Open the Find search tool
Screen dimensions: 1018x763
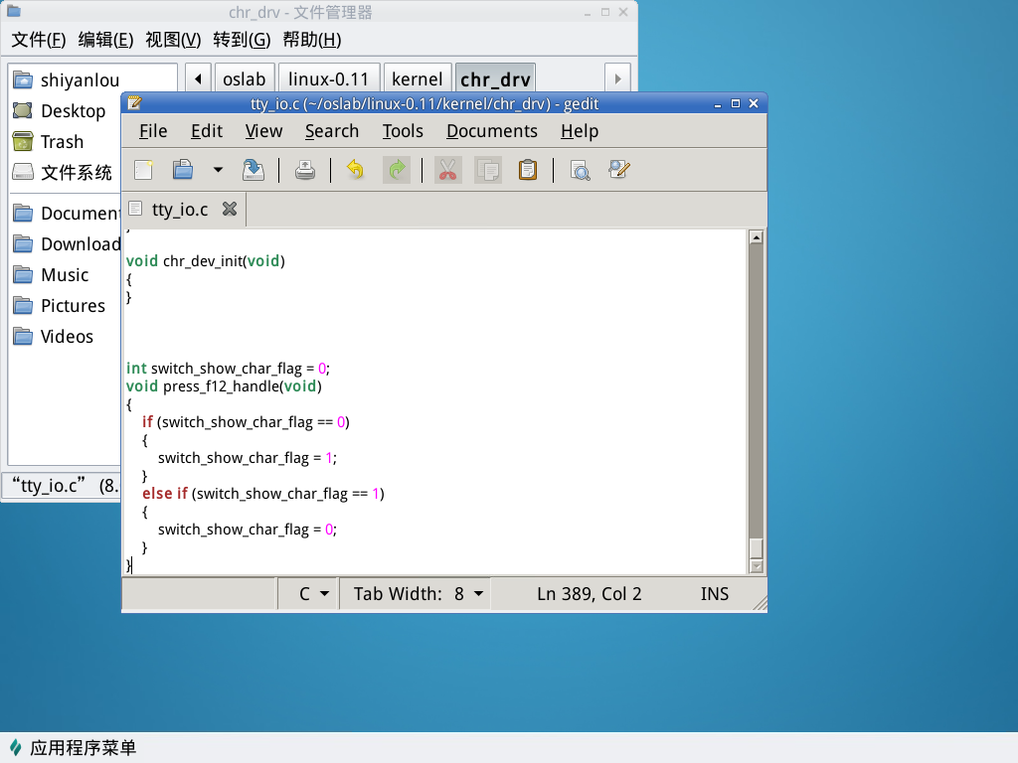(x=580, y=170)
